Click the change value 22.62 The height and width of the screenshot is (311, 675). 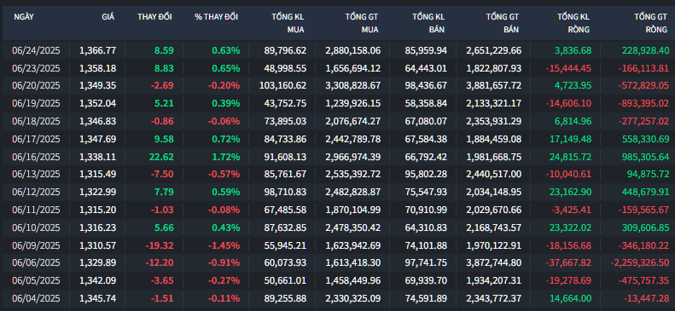162,157
